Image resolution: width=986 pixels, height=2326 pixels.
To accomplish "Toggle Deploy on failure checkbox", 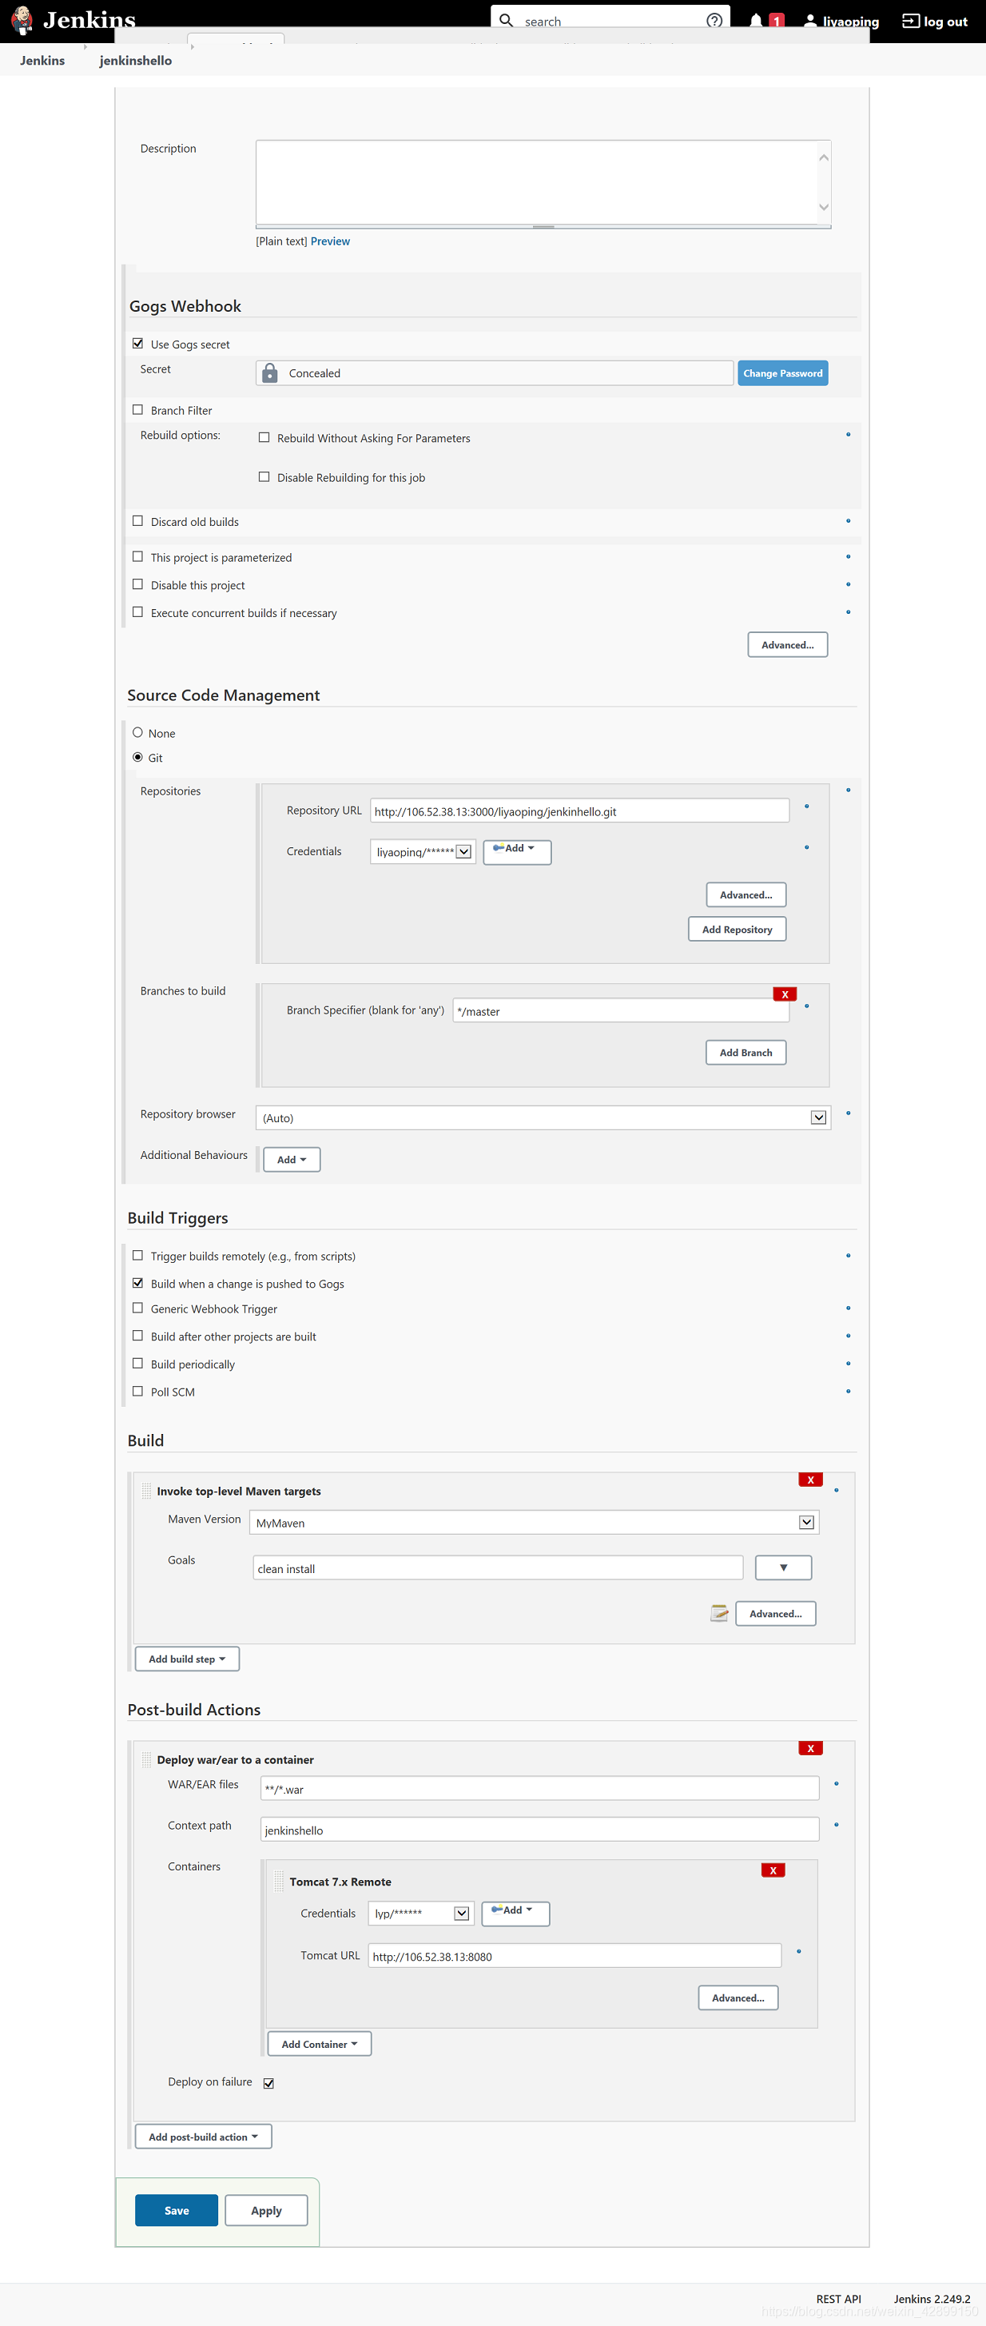I will (x=268, y=2083).
